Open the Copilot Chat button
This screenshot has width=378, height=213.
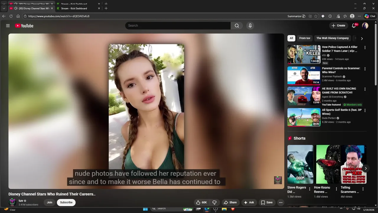(x=370, y=16)
